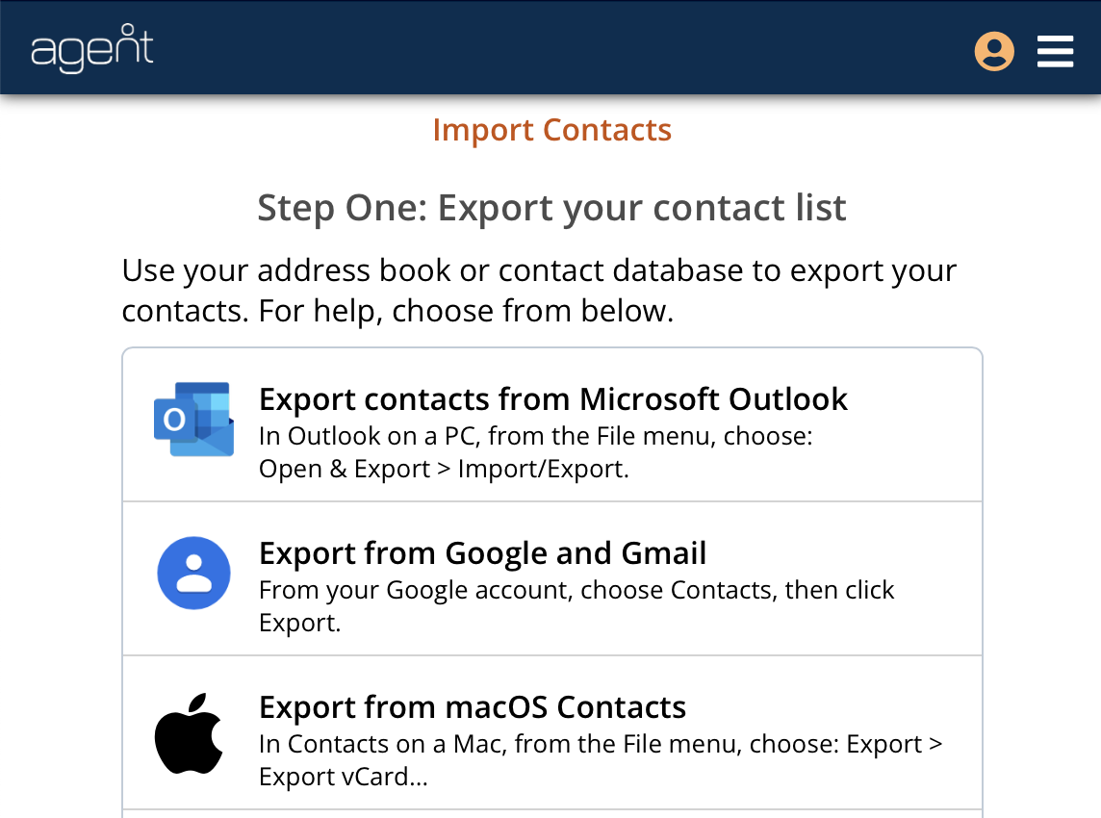
Task: Click the Apple logo icon
Action: point(189,733)
